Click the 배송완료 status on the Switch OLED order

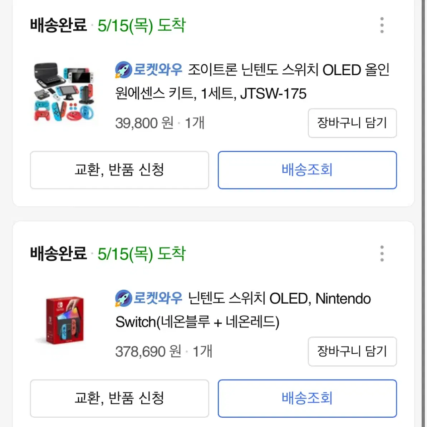click(x=59, y=254)
